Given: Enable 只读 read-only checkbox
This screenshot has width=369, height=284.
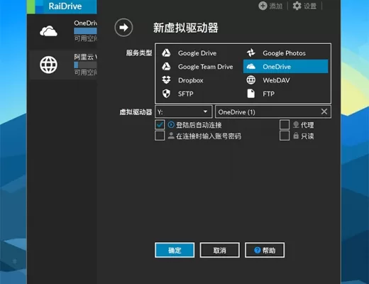Looking at the screenshot, I should tap(285, 136).
